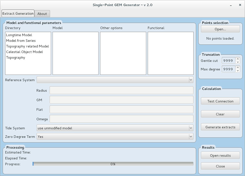Choose Topography related Model directory entry
245x176 pixels.
point(27,46)
